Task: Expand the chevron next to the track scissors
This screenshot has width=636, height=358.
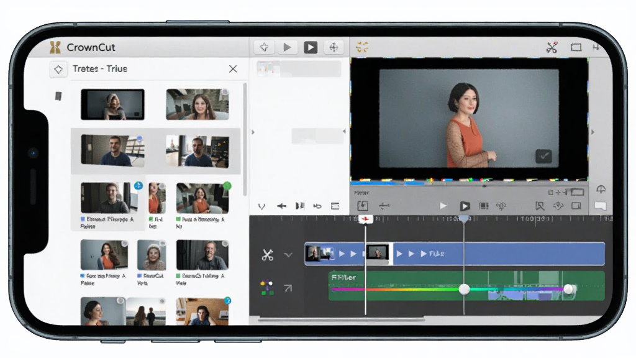Action: (x=288, y=255)
